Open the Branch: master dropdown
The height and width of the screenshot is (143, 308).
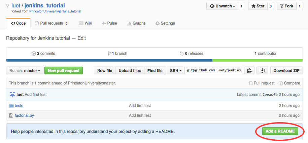coord(25,71)
